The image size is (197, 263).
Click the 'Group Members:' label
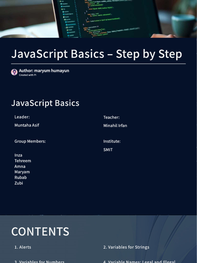[30, 141]
